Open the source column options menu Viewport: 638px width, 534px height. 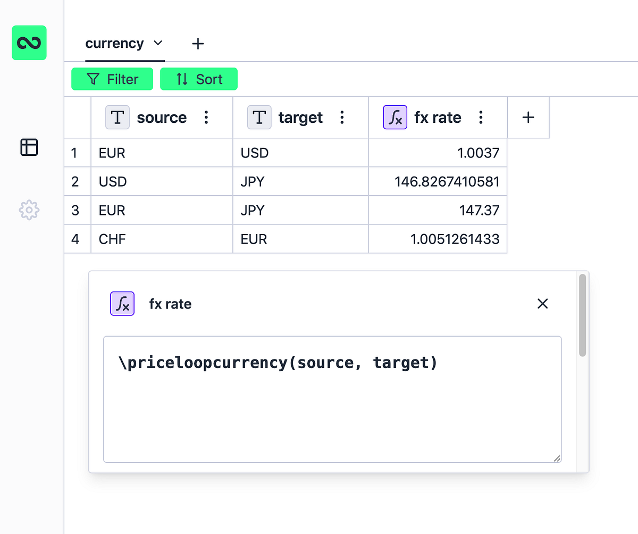(206, 118)
